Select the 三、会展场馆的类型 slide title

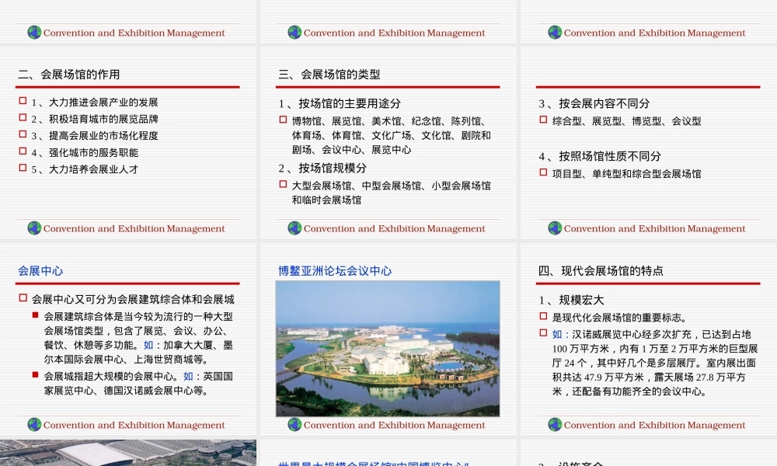pos(329,75)
